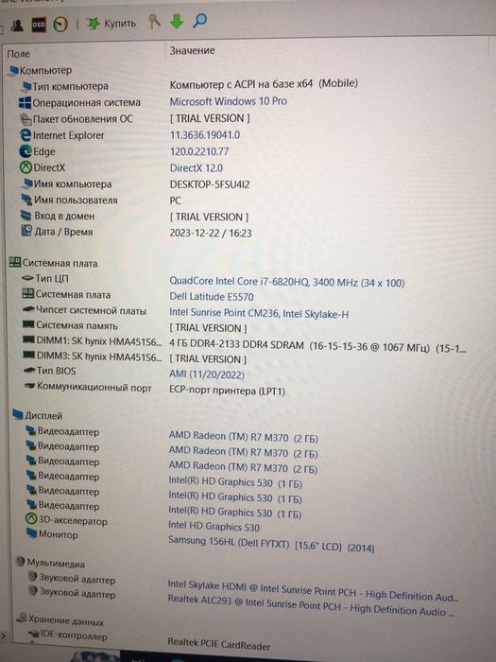This screenshot has height=662, width=496.
Task: Click the Тип ЦП processor icon
Action: click(27, 278)
